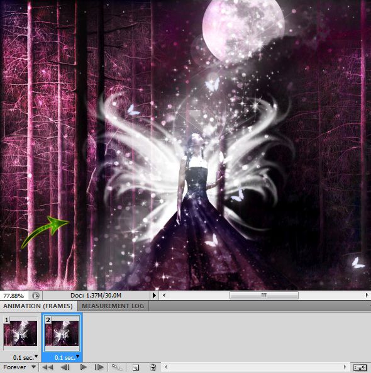The height and width of the screenshot is (373, 371).
Task: Play the frame animation
Action: tap(83, 367)
